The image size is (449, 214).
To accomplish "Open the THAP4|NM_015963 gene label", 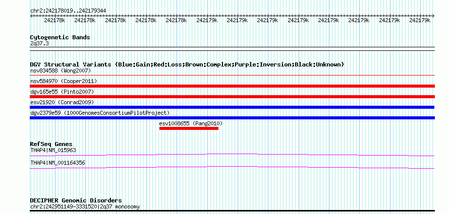I will coord(53,150).
